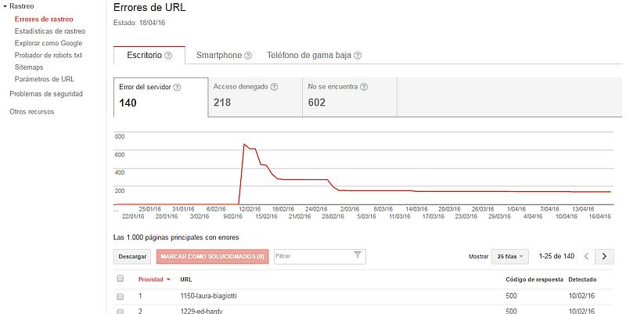Select the Acceso denegado 218 panel
This screenshot has height=314, width=626.
[x=256, y=97]
